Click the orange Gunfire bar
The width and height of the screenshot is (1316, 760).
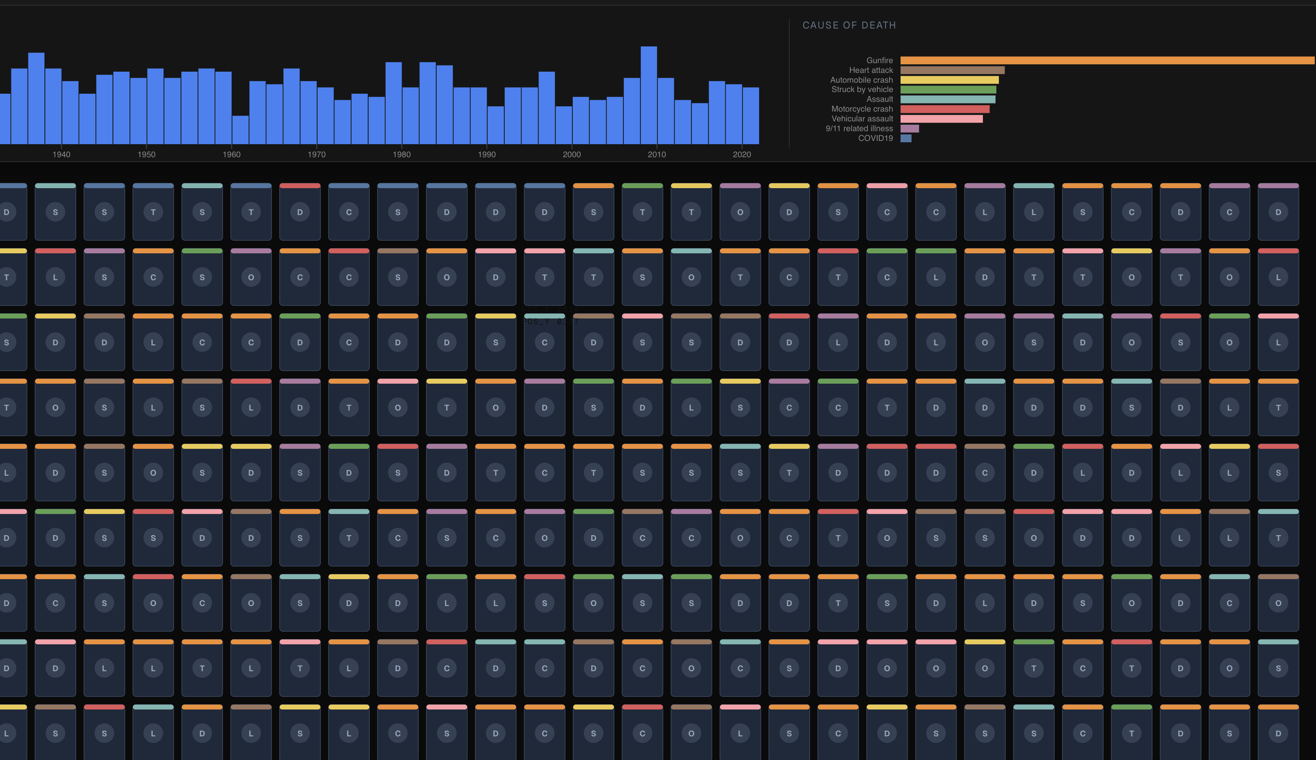pos(1106,61)
